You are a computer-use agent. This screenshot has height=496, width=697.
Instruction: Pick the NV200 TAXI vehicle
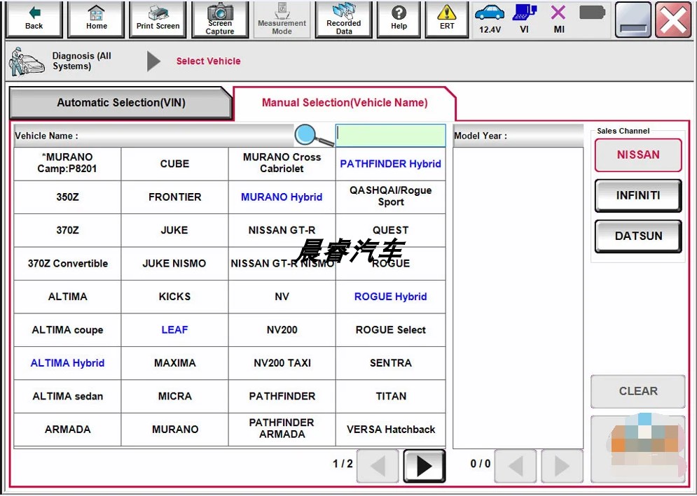(282, 363)
